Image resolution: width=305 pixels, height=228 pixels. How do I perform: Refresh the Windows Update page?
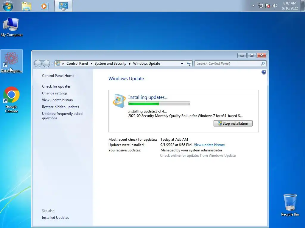coord(189,64)
